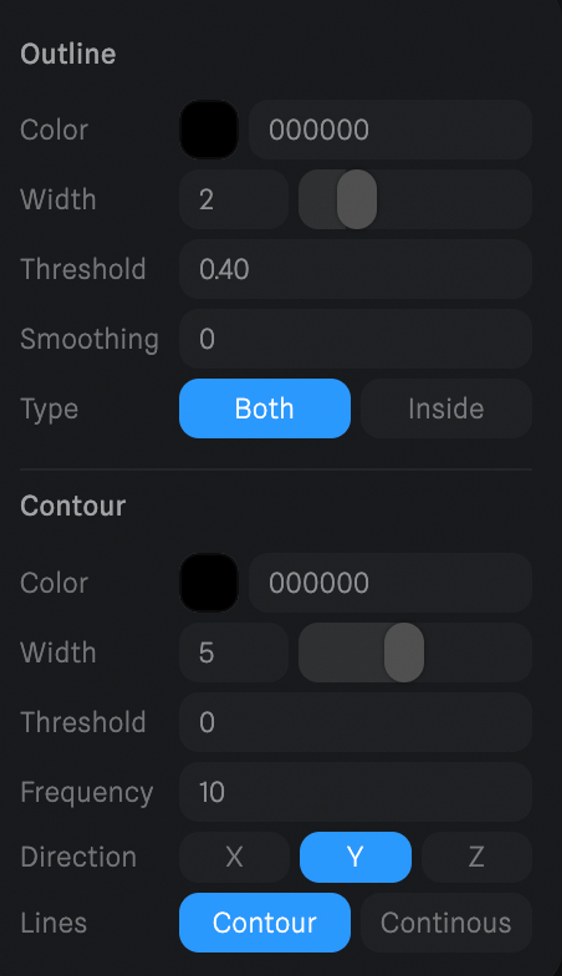Choose Continous for the Lines option
562x976 pixels.
446,923
